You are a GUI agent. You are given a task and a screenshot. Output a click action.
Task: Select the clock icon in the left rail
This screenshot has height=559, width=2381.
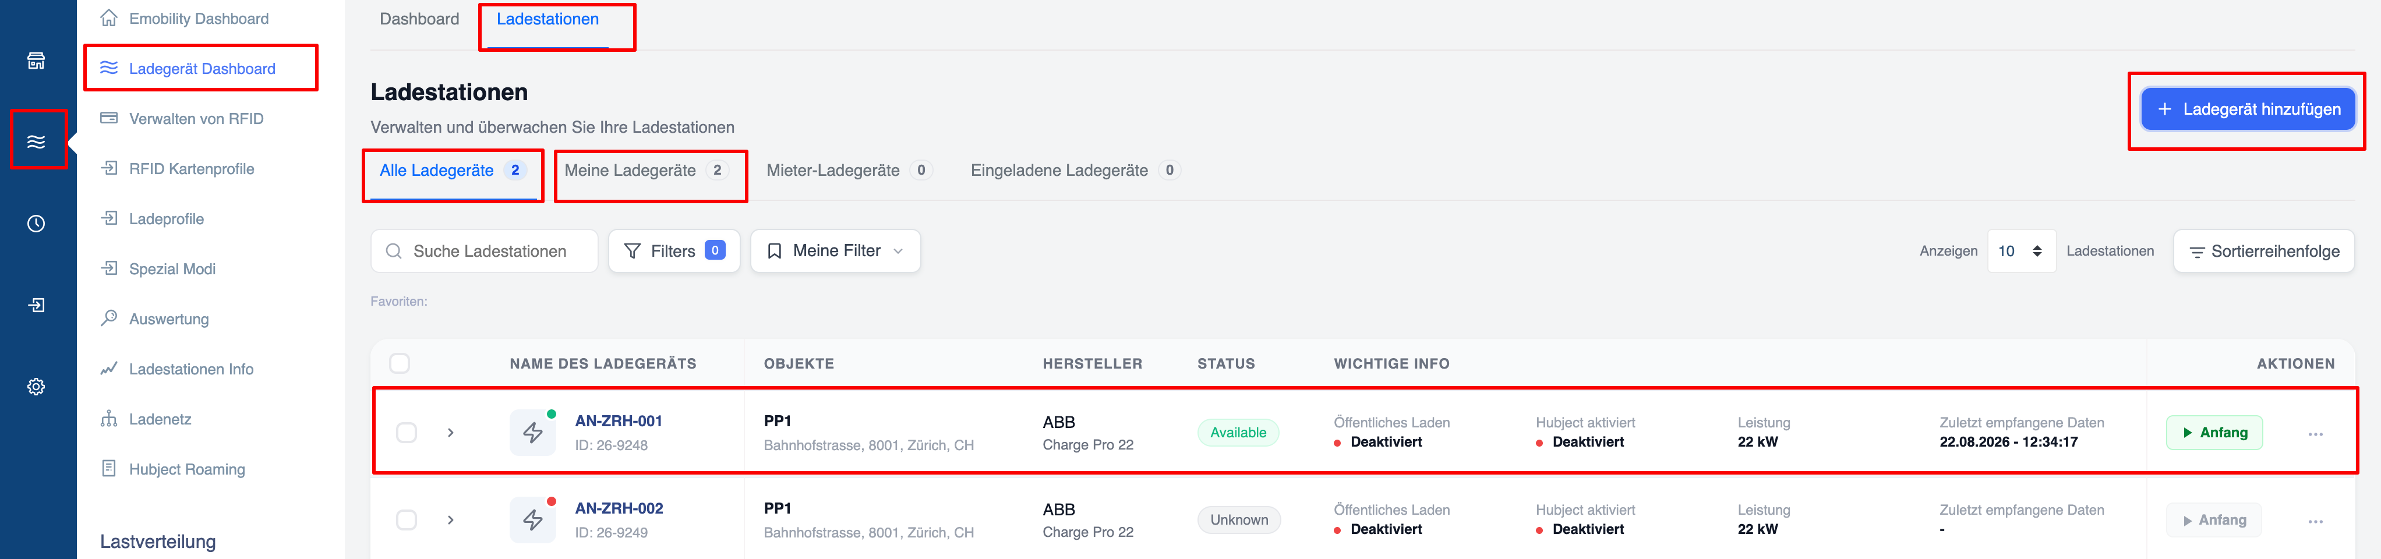(36, 224)
